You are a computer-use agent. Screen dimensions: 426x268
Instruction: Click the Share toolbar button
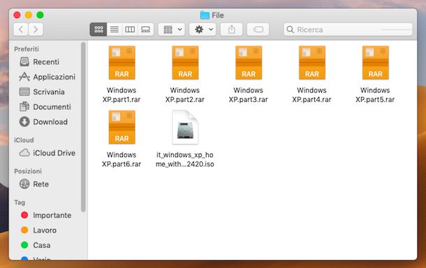pyautogui.click(x=231, y=29)
